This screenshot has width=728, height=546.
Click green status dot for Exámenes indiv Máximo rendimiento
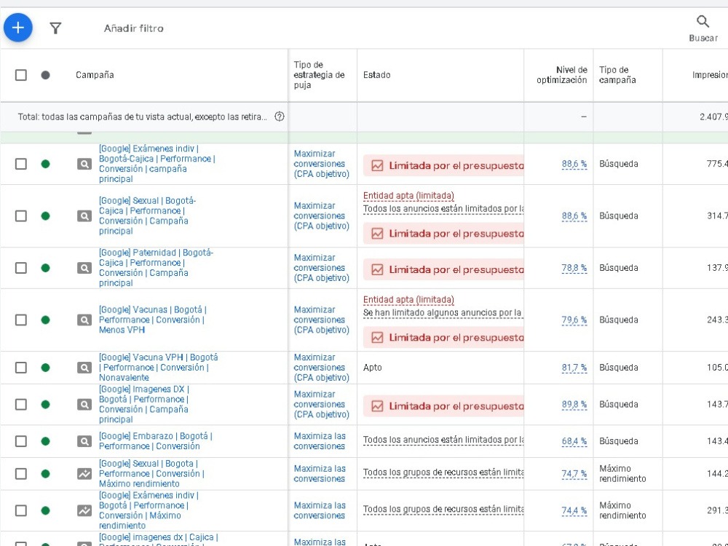45,511
